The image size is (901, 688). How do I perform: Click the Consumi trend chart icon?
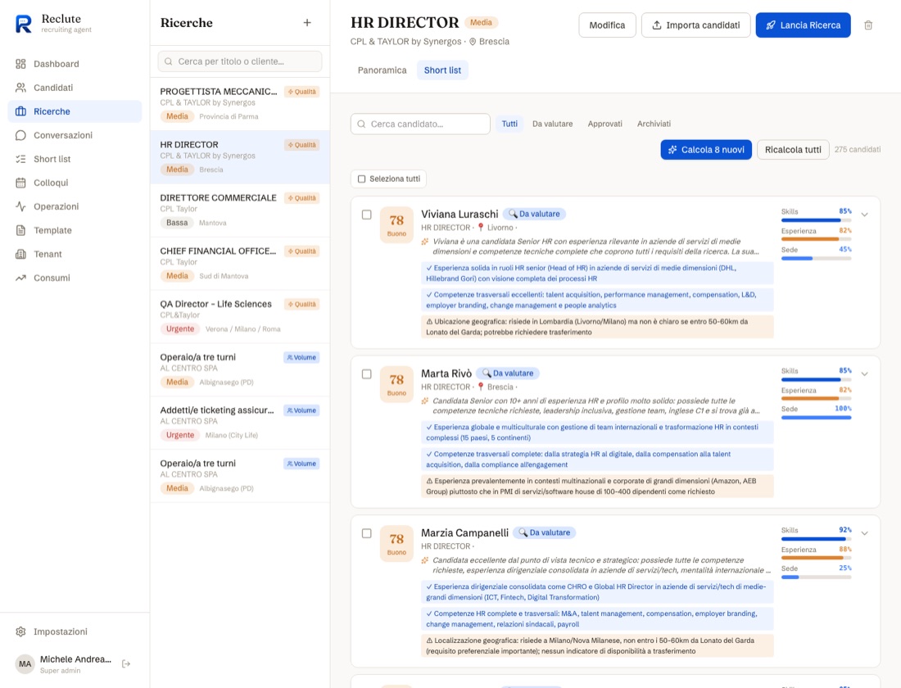(20, 278)
